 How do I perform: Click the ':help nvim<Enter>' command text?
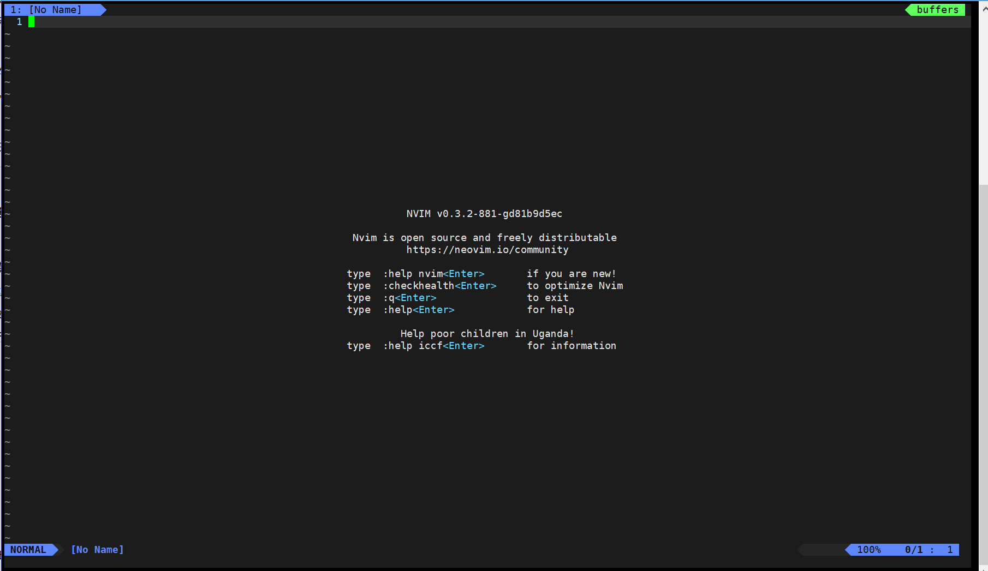pos(434,274)
